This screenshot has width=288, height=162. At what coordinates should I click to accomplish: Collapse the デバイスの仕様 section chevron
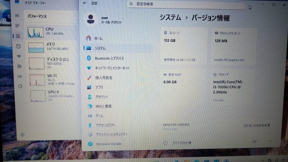pos(270,141)
